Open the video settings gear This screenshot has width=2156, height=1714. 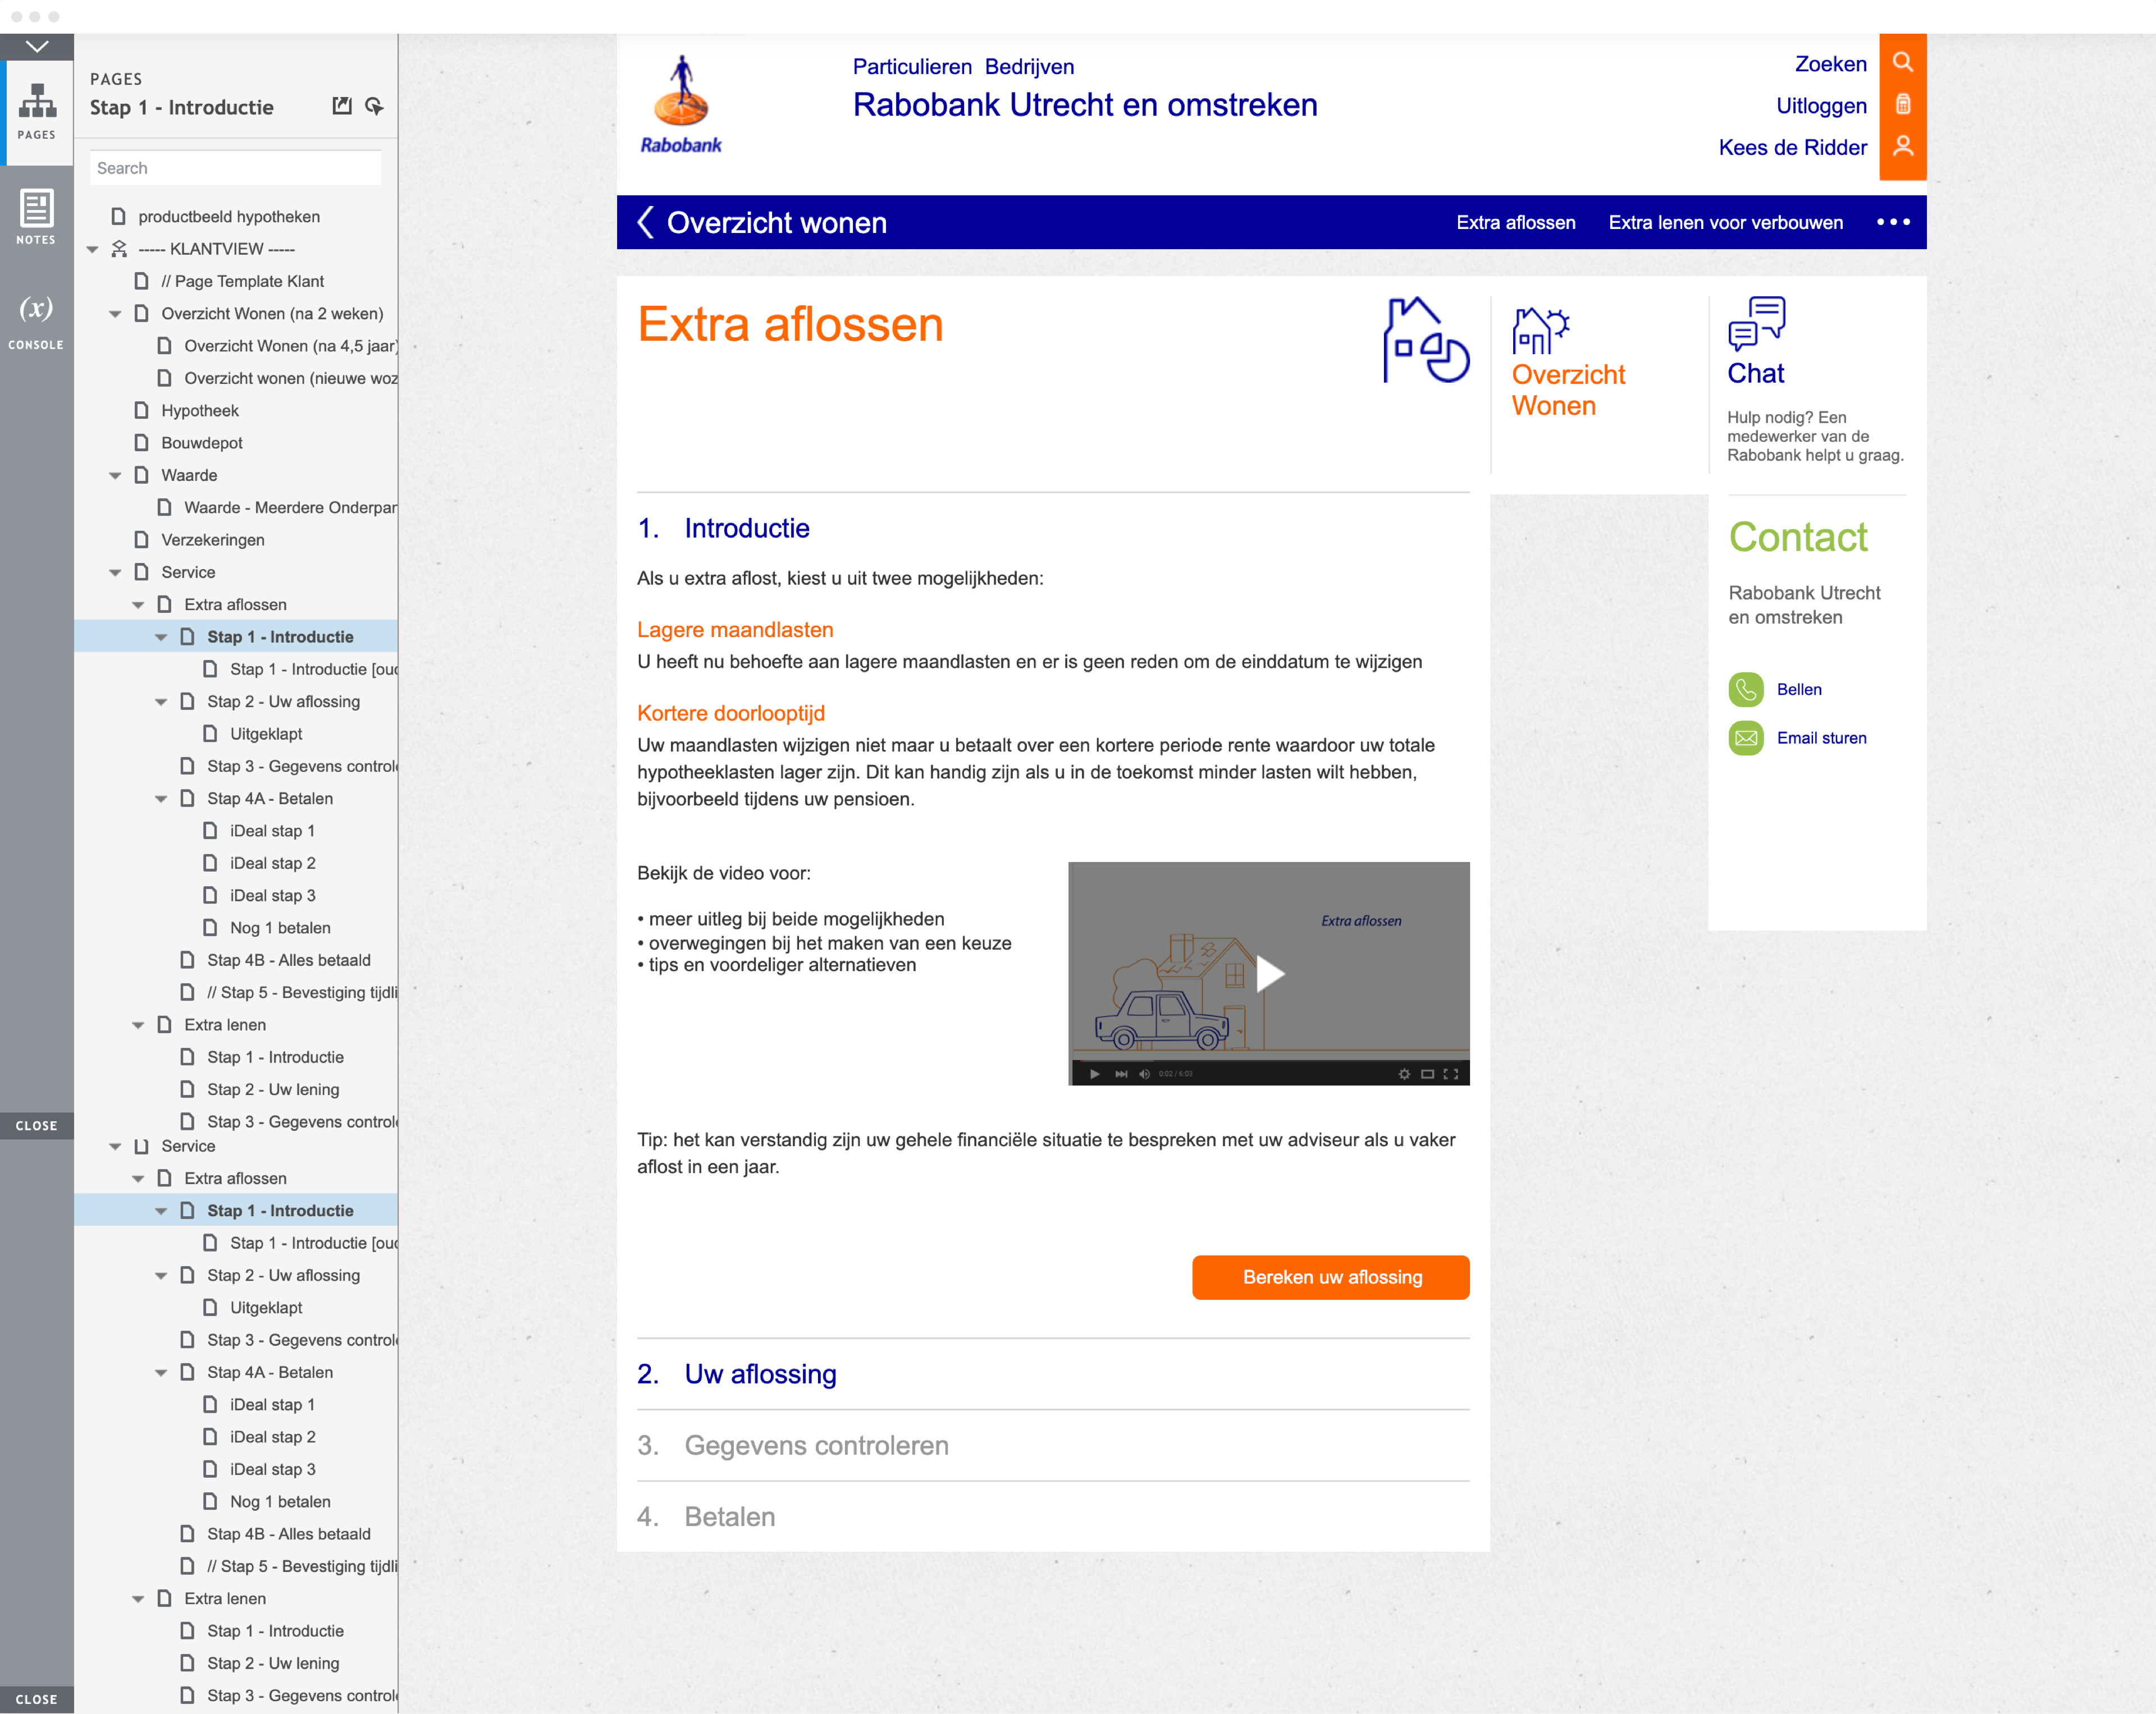coord(1404,1074)
